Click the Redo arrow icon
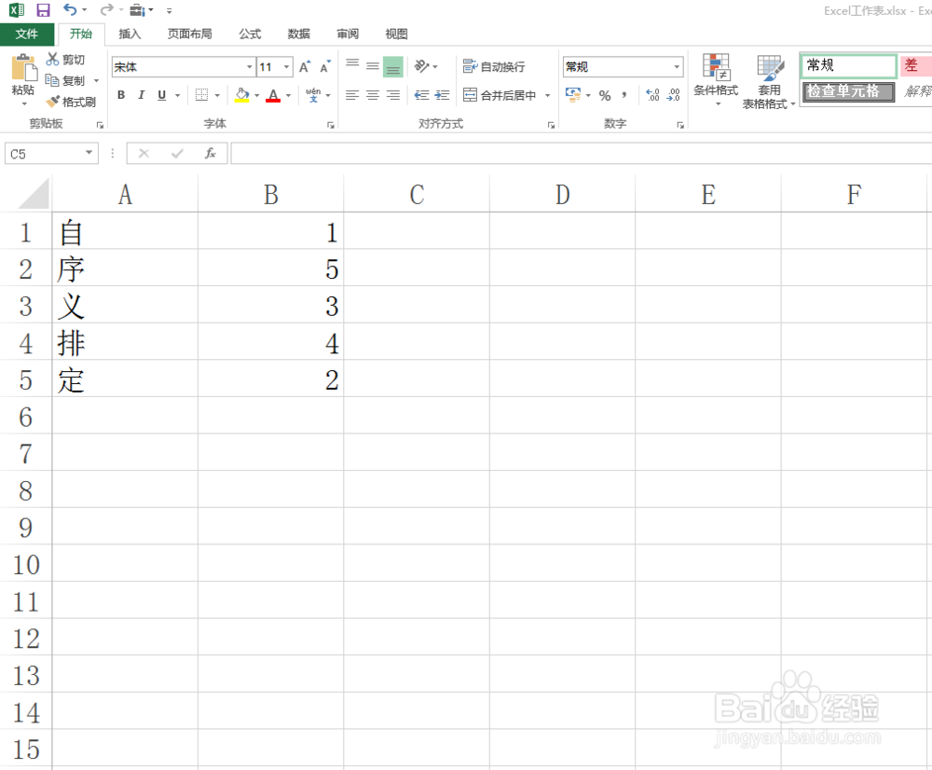 point(106,10)
